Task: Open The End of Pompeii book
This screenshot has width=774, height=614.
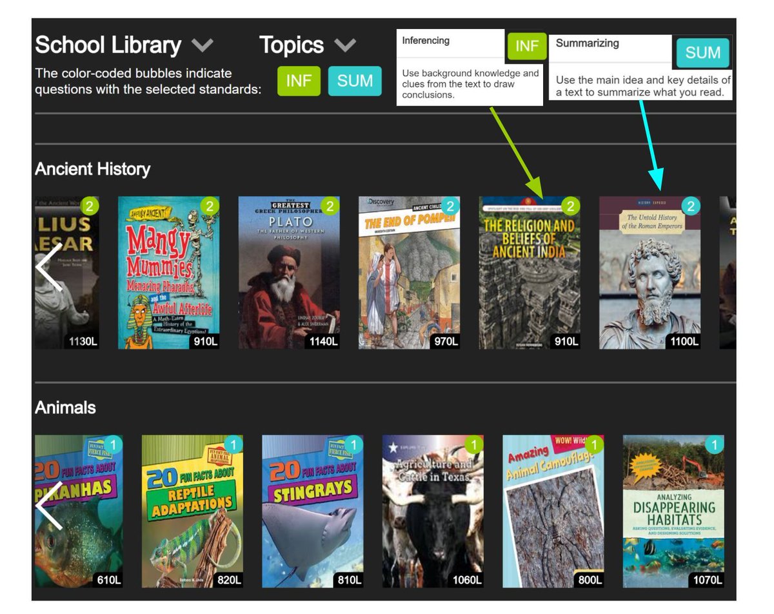Action: coord(409,273)
